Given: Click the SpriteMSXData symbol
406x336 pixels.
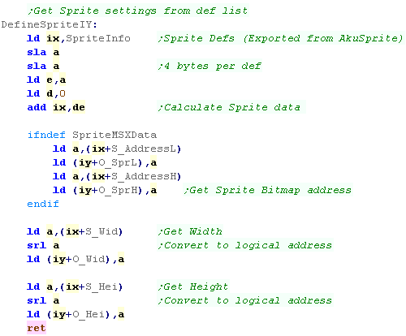Looking at the screenshot, I should pos(114,135).
